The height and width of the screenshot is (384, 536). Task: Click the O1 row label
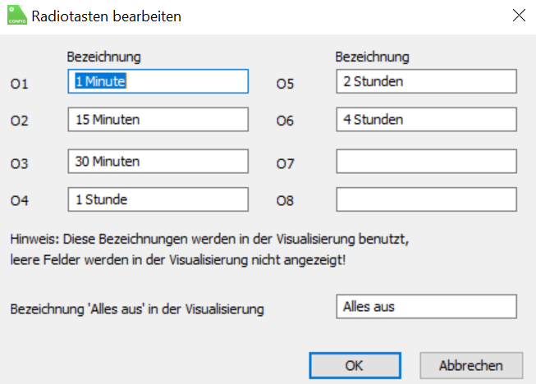(x=19, y=85)
